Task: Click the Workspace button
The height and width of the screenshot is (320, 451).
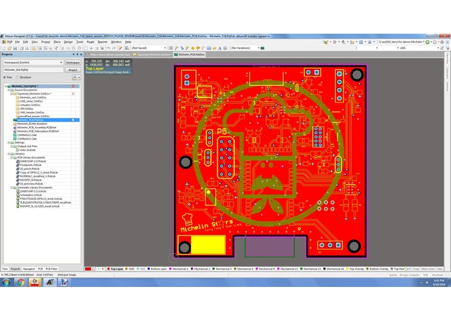Action: point(73,62)
